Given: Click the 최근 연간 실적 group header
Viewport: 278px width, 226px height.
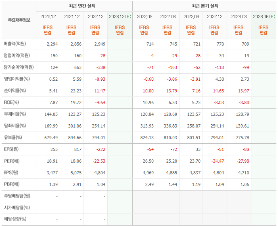Looking at the screenshot, I should point(82,6).
